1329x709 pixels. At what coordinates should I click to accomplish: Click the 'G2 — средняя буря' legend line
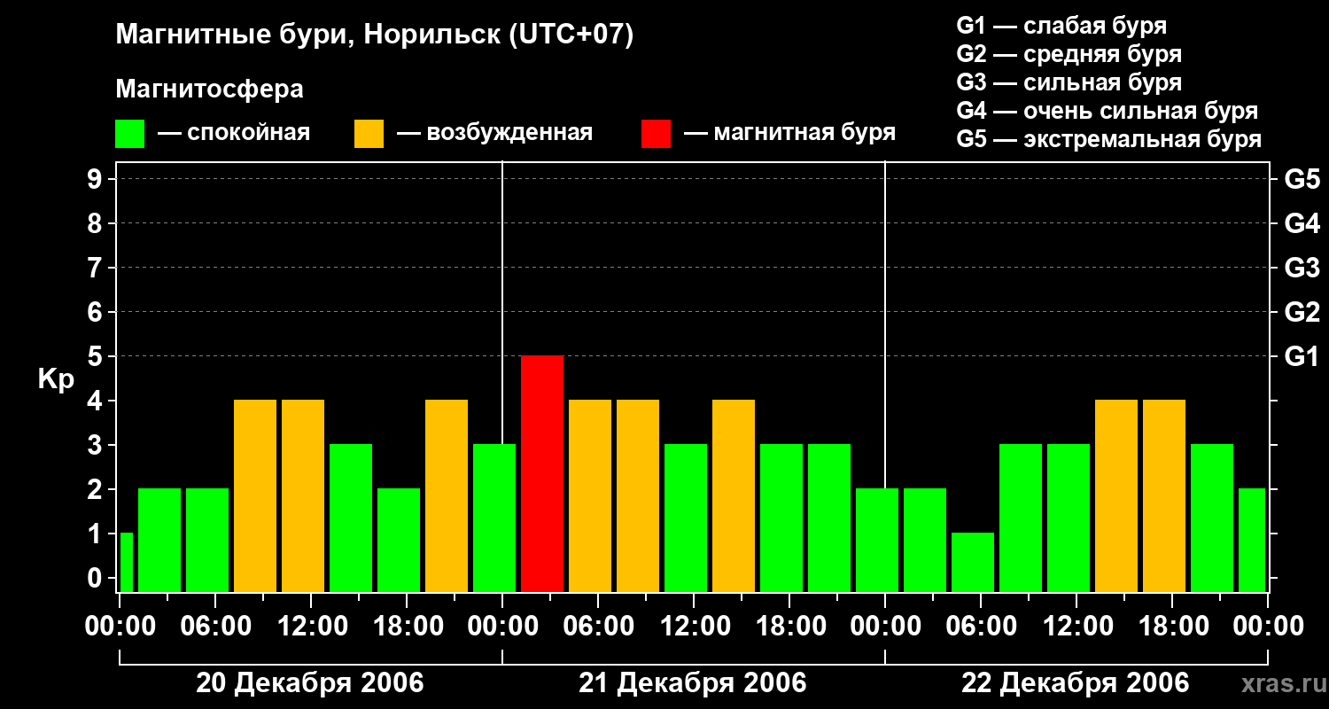click(1069, 54)
